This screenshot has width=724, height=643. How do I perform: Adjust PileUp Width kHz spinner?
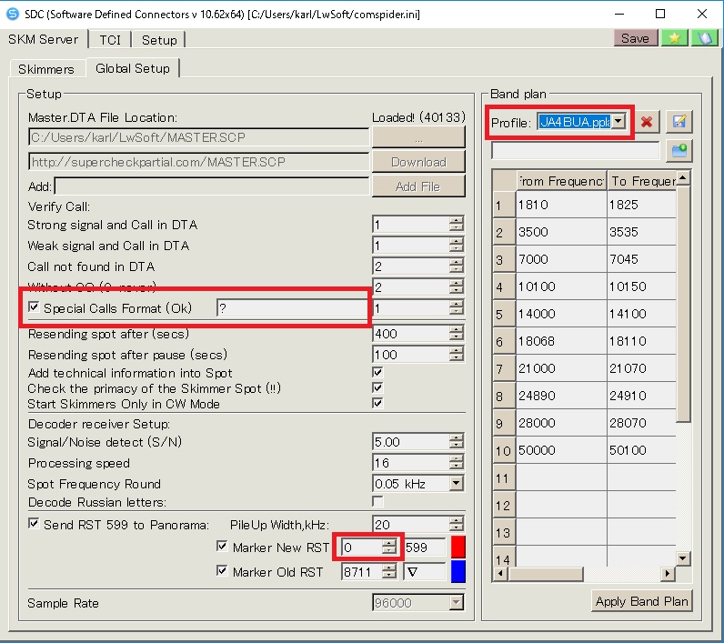(x=456, y=525)
